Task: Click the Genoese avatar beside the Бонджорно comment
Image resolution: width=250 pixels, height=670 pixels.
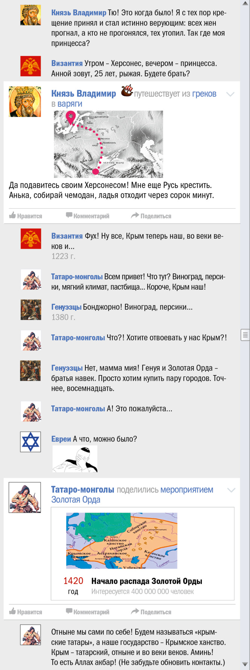Action: point(30,309)
